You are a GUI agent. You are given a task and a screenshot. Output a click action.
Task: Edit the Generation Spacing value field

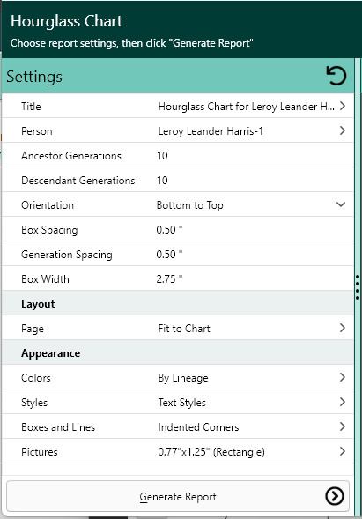169,254
